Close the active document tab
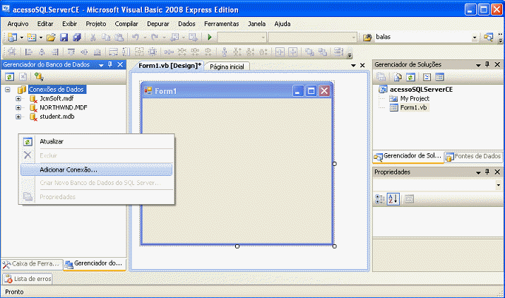505x298 pixels. pyautogui.click(x=362, y=66)
